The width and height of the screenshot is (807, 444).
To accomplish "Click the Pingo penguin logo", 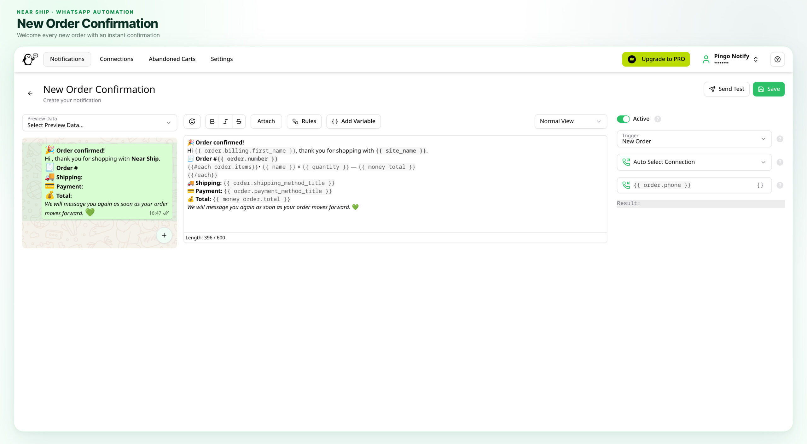I will pyautogui.click(x=30, y=59).
